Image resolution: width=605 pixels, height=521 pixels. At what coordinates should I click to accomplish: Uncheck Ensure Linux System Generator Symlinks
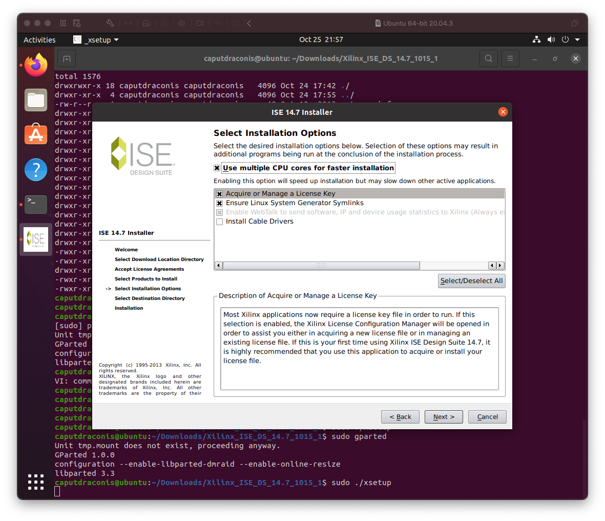[x=220, y=203]
